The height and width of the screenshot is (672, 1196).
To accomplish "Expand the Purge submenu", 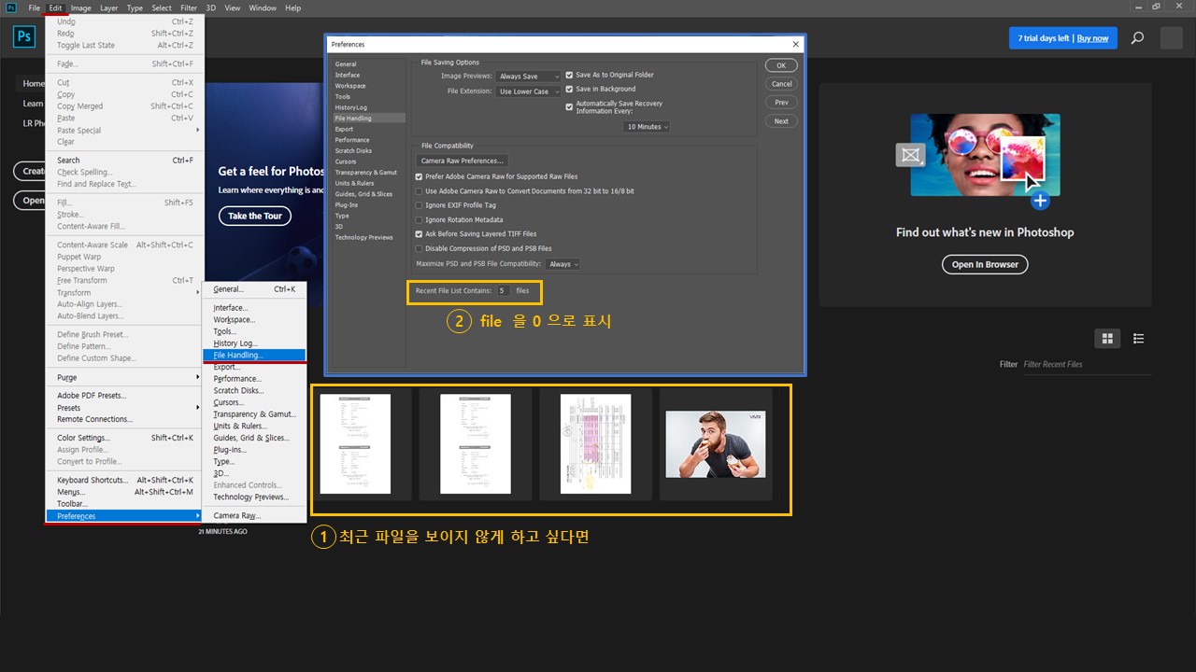I will pos(124,377).
